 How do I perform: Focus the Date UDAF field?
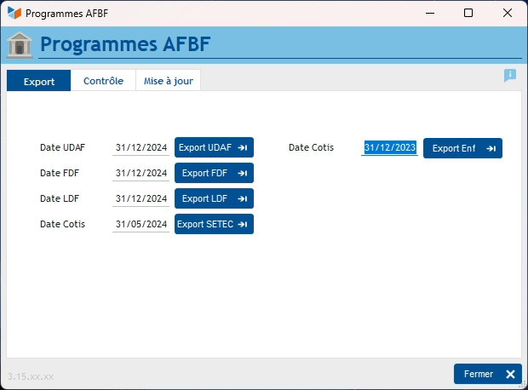pyautogui.click(x=141, y=147)
